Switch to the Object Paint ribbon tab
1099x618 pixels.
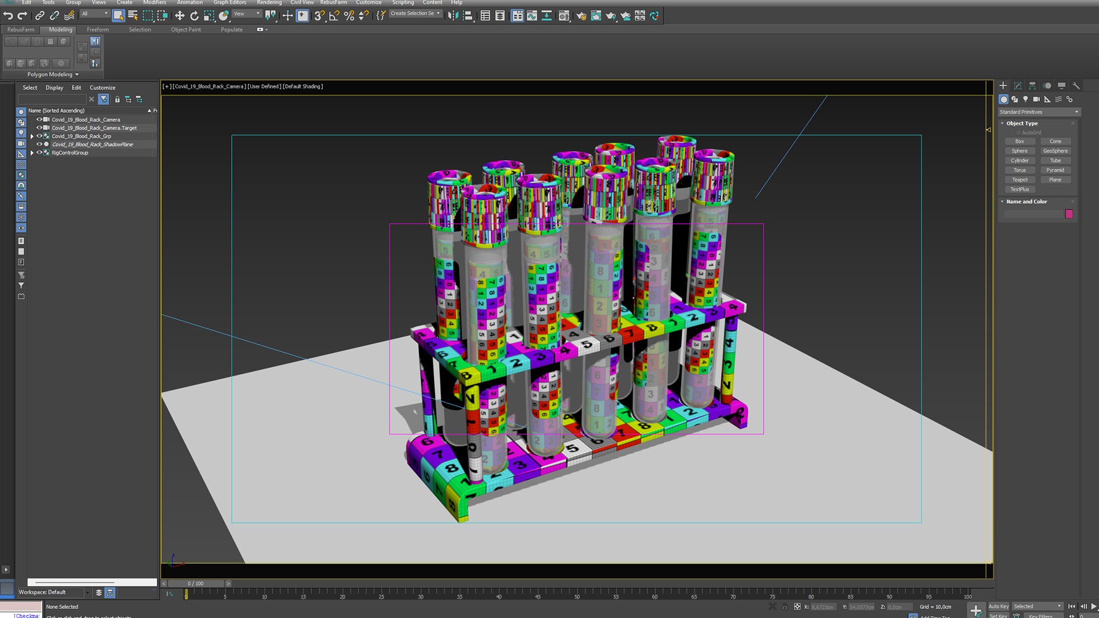[186, 30]
